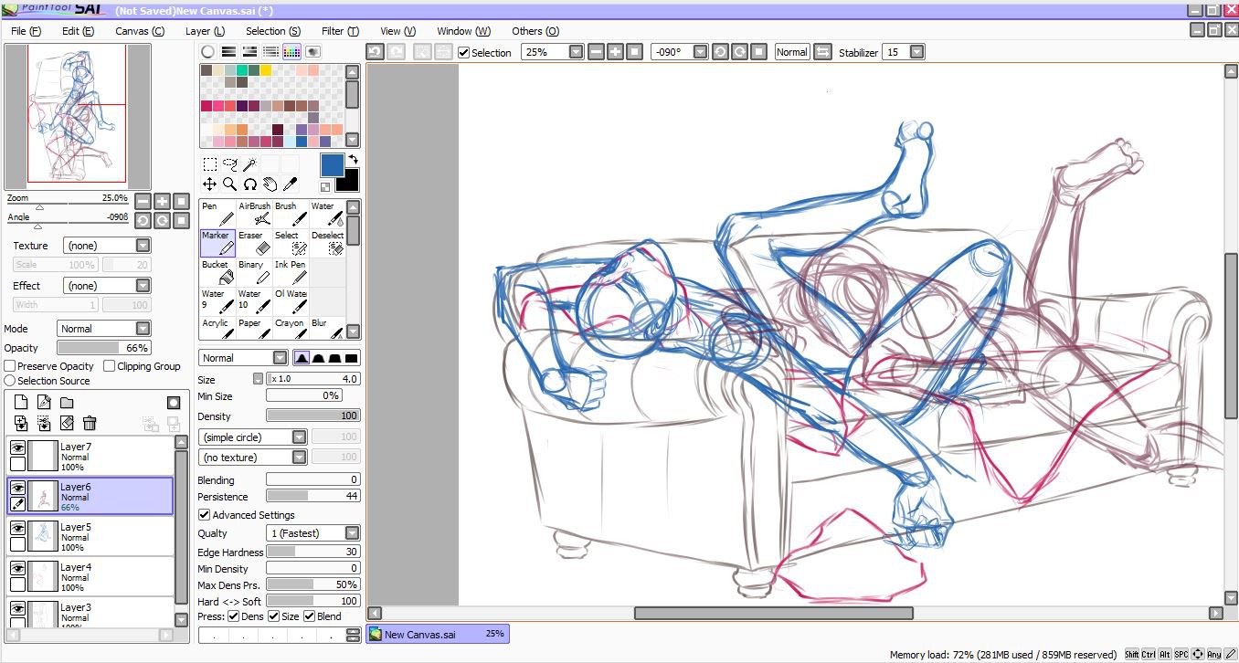
Task: Open the simple circle brush shape dropdown
Action: (253, 437)
